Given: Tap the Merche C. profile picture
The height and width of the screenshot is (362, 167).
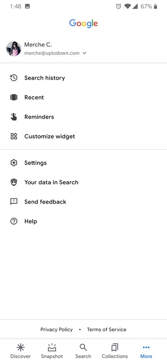Looking at the screenshot, I should 14,49.
